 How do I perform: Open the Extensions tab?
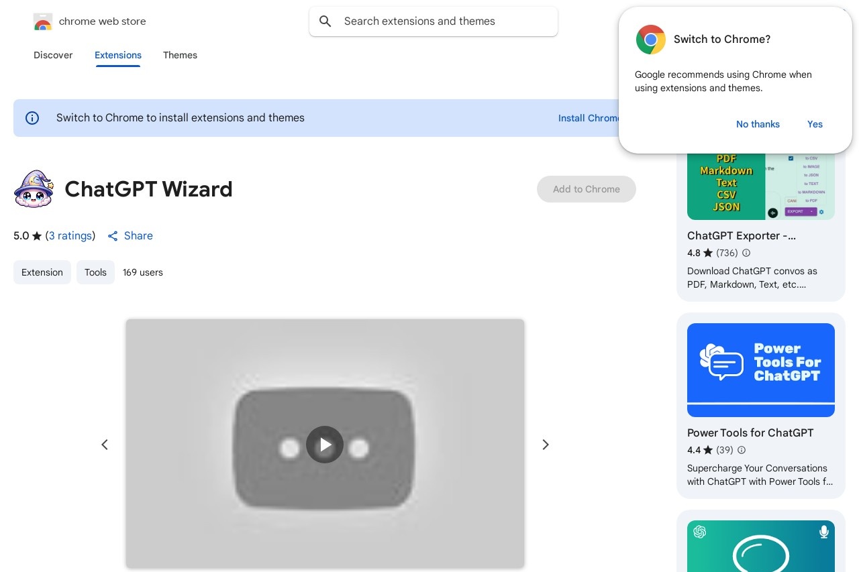click(x=118, y=55)
